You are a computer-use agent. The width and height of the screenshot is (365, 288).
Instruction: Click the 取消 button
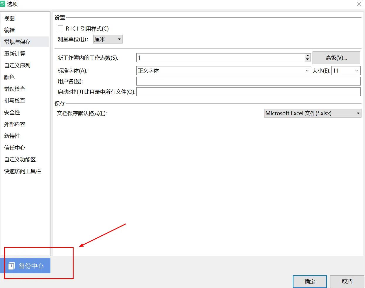(x=347, y=282)
